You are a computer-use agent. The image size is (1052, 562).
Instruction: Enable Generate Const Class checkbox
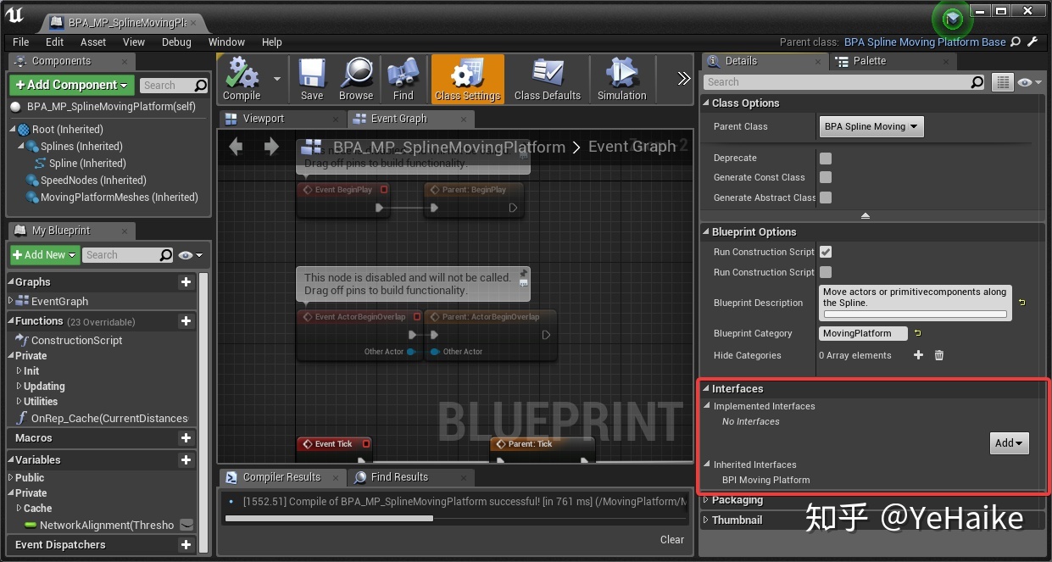(x=826, y=177)
